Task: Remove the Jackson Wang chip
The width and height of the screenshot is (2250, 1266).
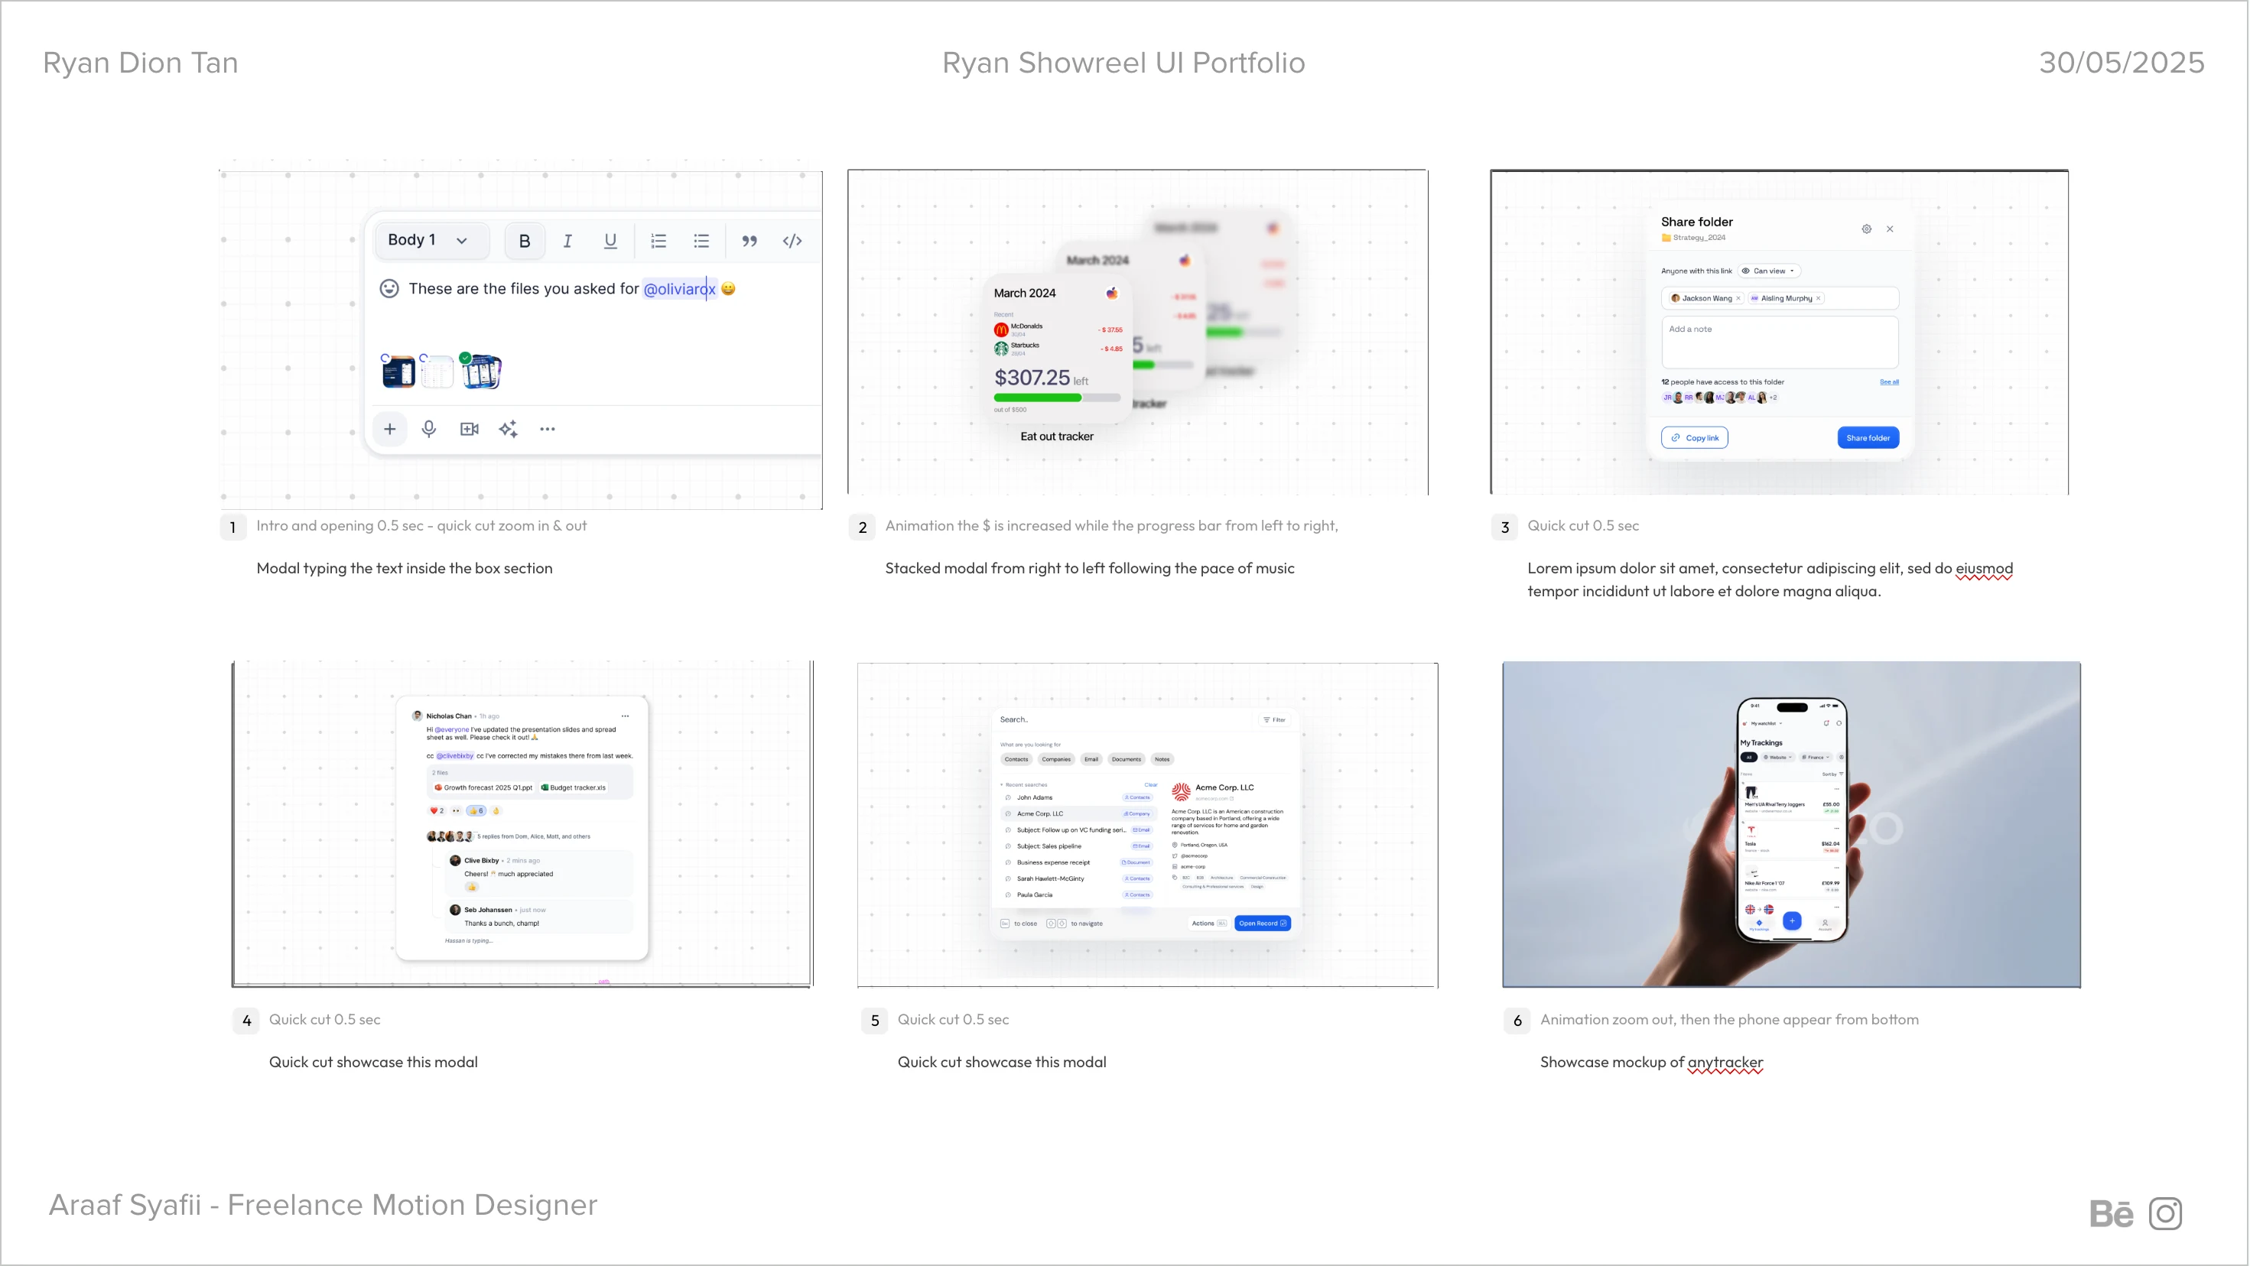Action: pos(1738,299)
